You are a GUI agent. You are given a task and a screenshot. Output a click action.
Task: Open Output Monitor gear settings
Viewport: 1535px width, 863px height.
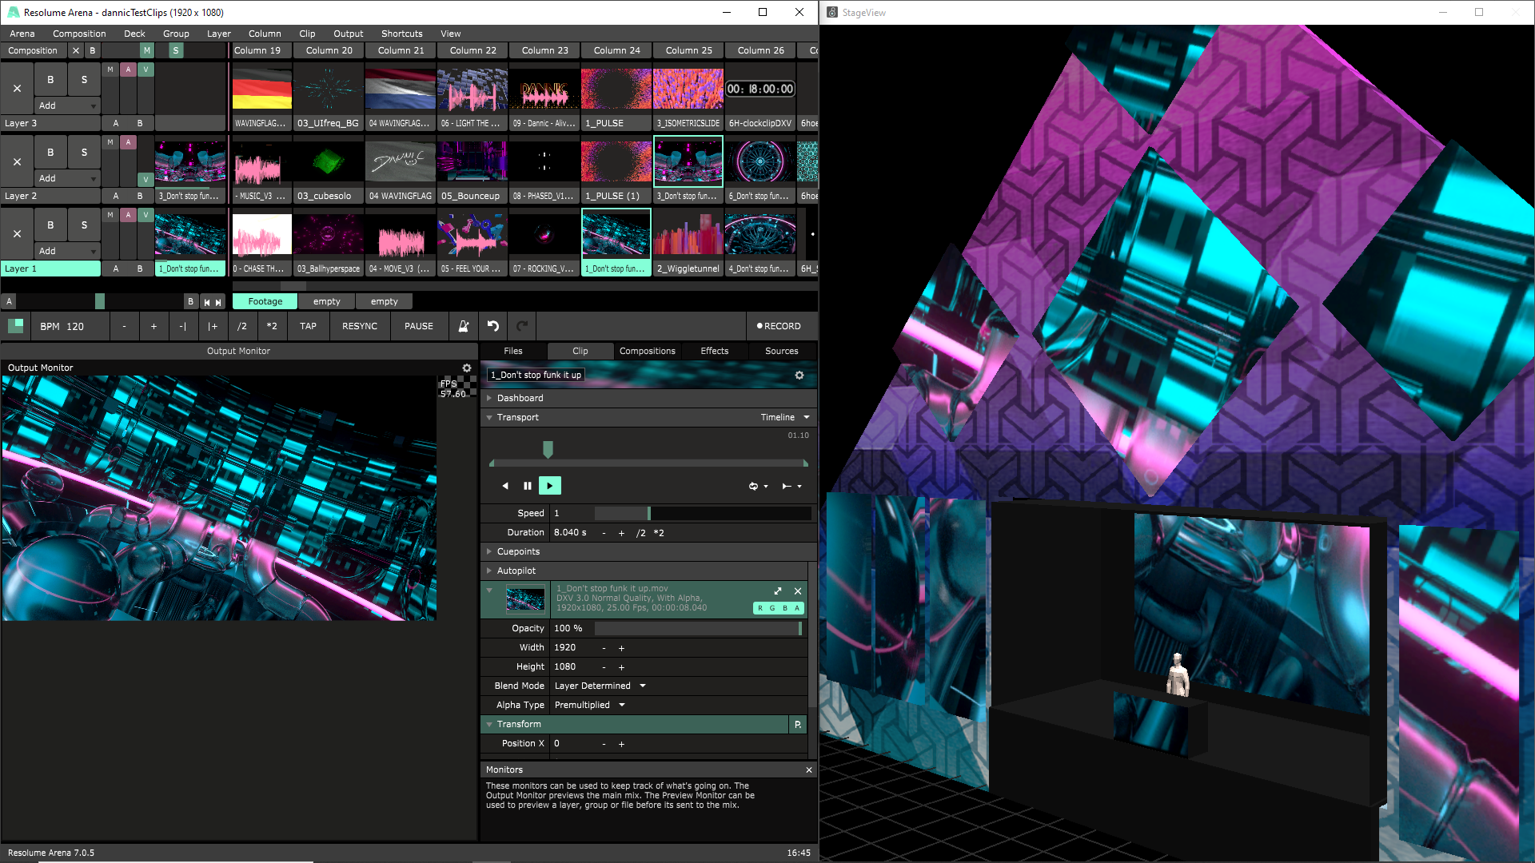[x=467, y=368]
